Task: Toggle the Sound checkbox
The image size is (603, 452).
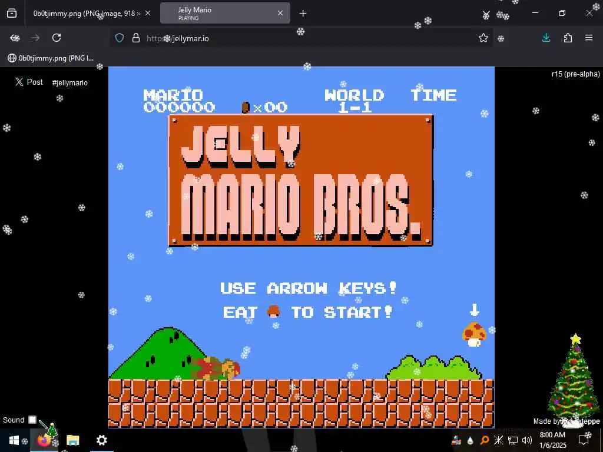Action: (x=32, y=420)
